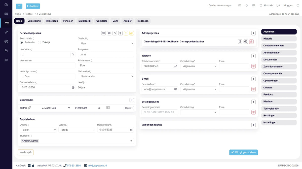Click the yellow power icon in Persoonsgegevens
302x169 pixels.
click(x=126, y=33)
